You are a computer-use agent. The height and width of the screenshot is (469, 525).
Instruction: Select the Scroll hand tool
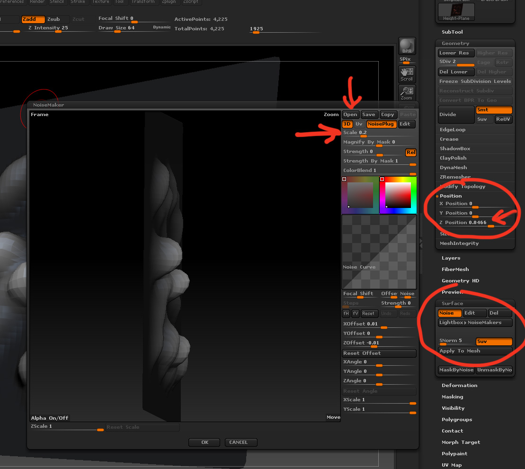coord(407,74)
